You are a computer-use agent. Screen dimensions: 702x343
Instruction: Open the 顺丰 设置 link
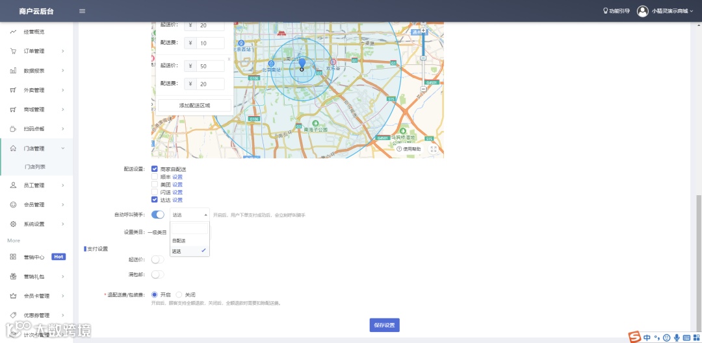pos(177,177)
